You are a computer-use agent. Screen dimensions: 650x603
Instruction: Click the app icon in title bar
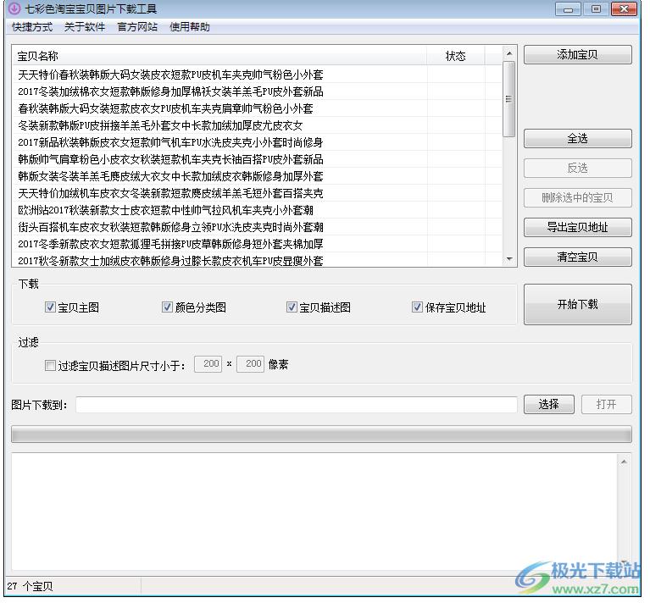point(14,9)
